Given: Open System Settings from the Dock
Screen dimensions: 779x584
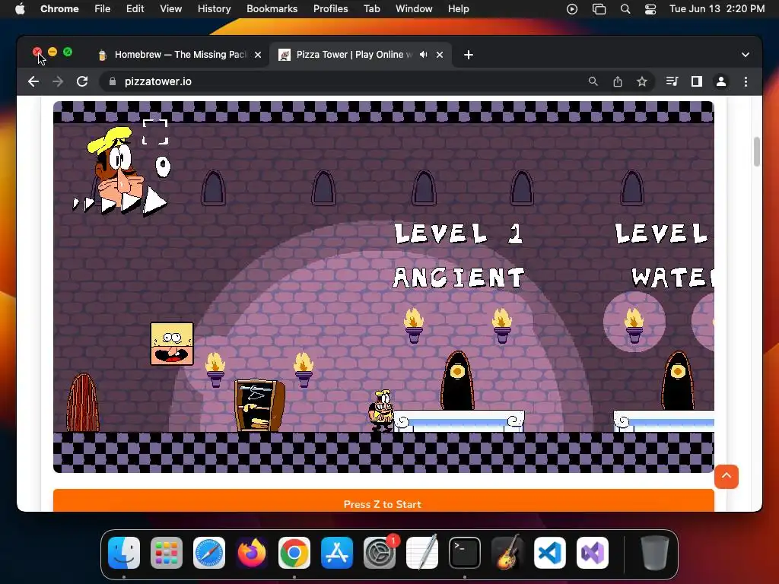Looking at the screenshot, I should [380, 553].
